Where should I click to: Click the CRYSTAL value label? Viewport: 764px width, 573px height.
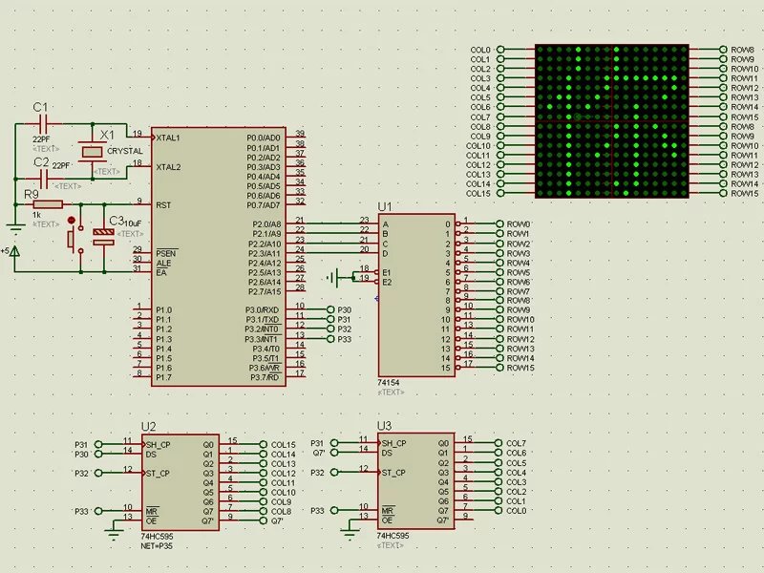125,151
